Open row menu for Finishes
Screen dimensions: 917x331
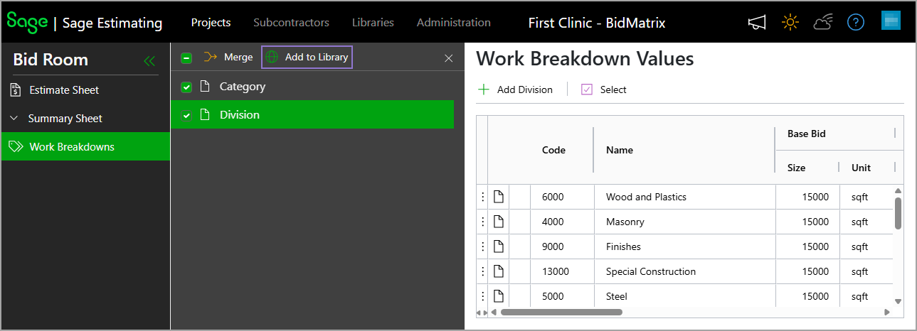tap(482, 246)
